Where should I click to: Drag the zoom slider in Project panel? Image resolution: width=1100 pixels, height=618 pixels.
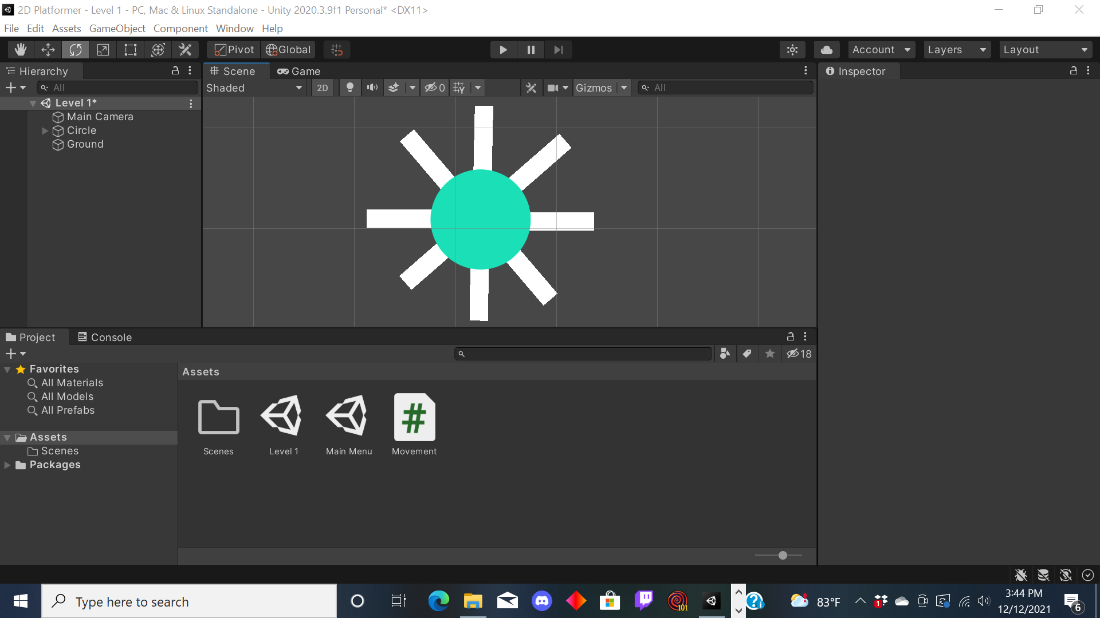pos(783,556)
